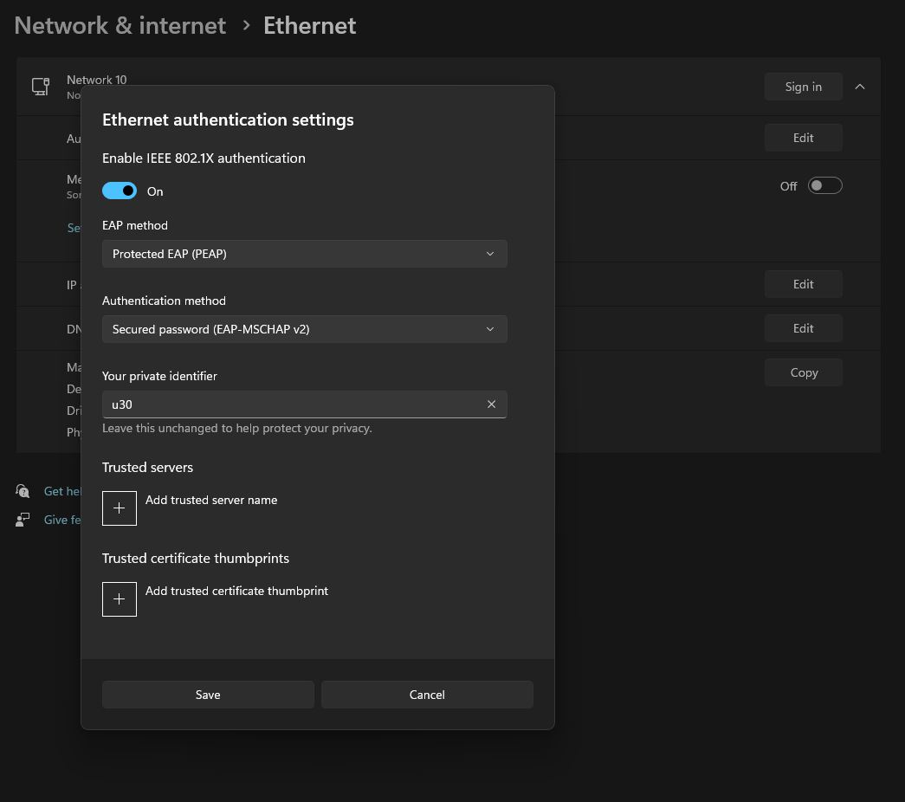Image resolution: width=905 pixels, height=802 pixels.
Task: Open the EAP method dropdown
Action: [304, 254]
